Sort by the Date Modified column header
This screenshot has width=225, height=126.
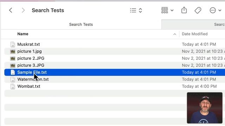click(195, 34)
